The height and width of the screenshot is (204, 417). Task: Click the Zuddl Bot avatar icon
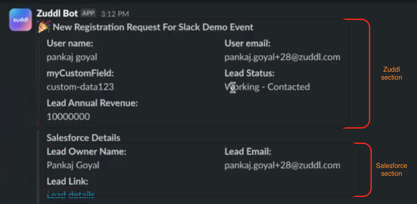20,20
